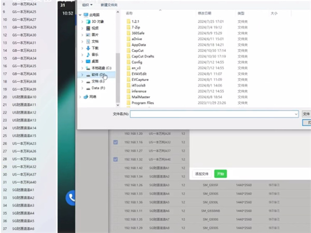Click the Music note icon in sidebar

click(88, 54)
